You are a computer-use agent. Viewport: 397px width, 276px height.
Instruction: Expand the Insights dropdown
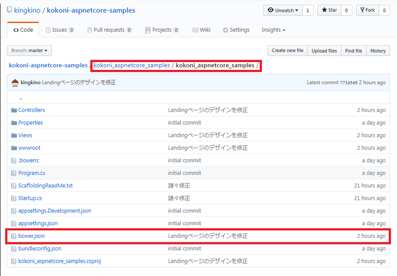273,30
